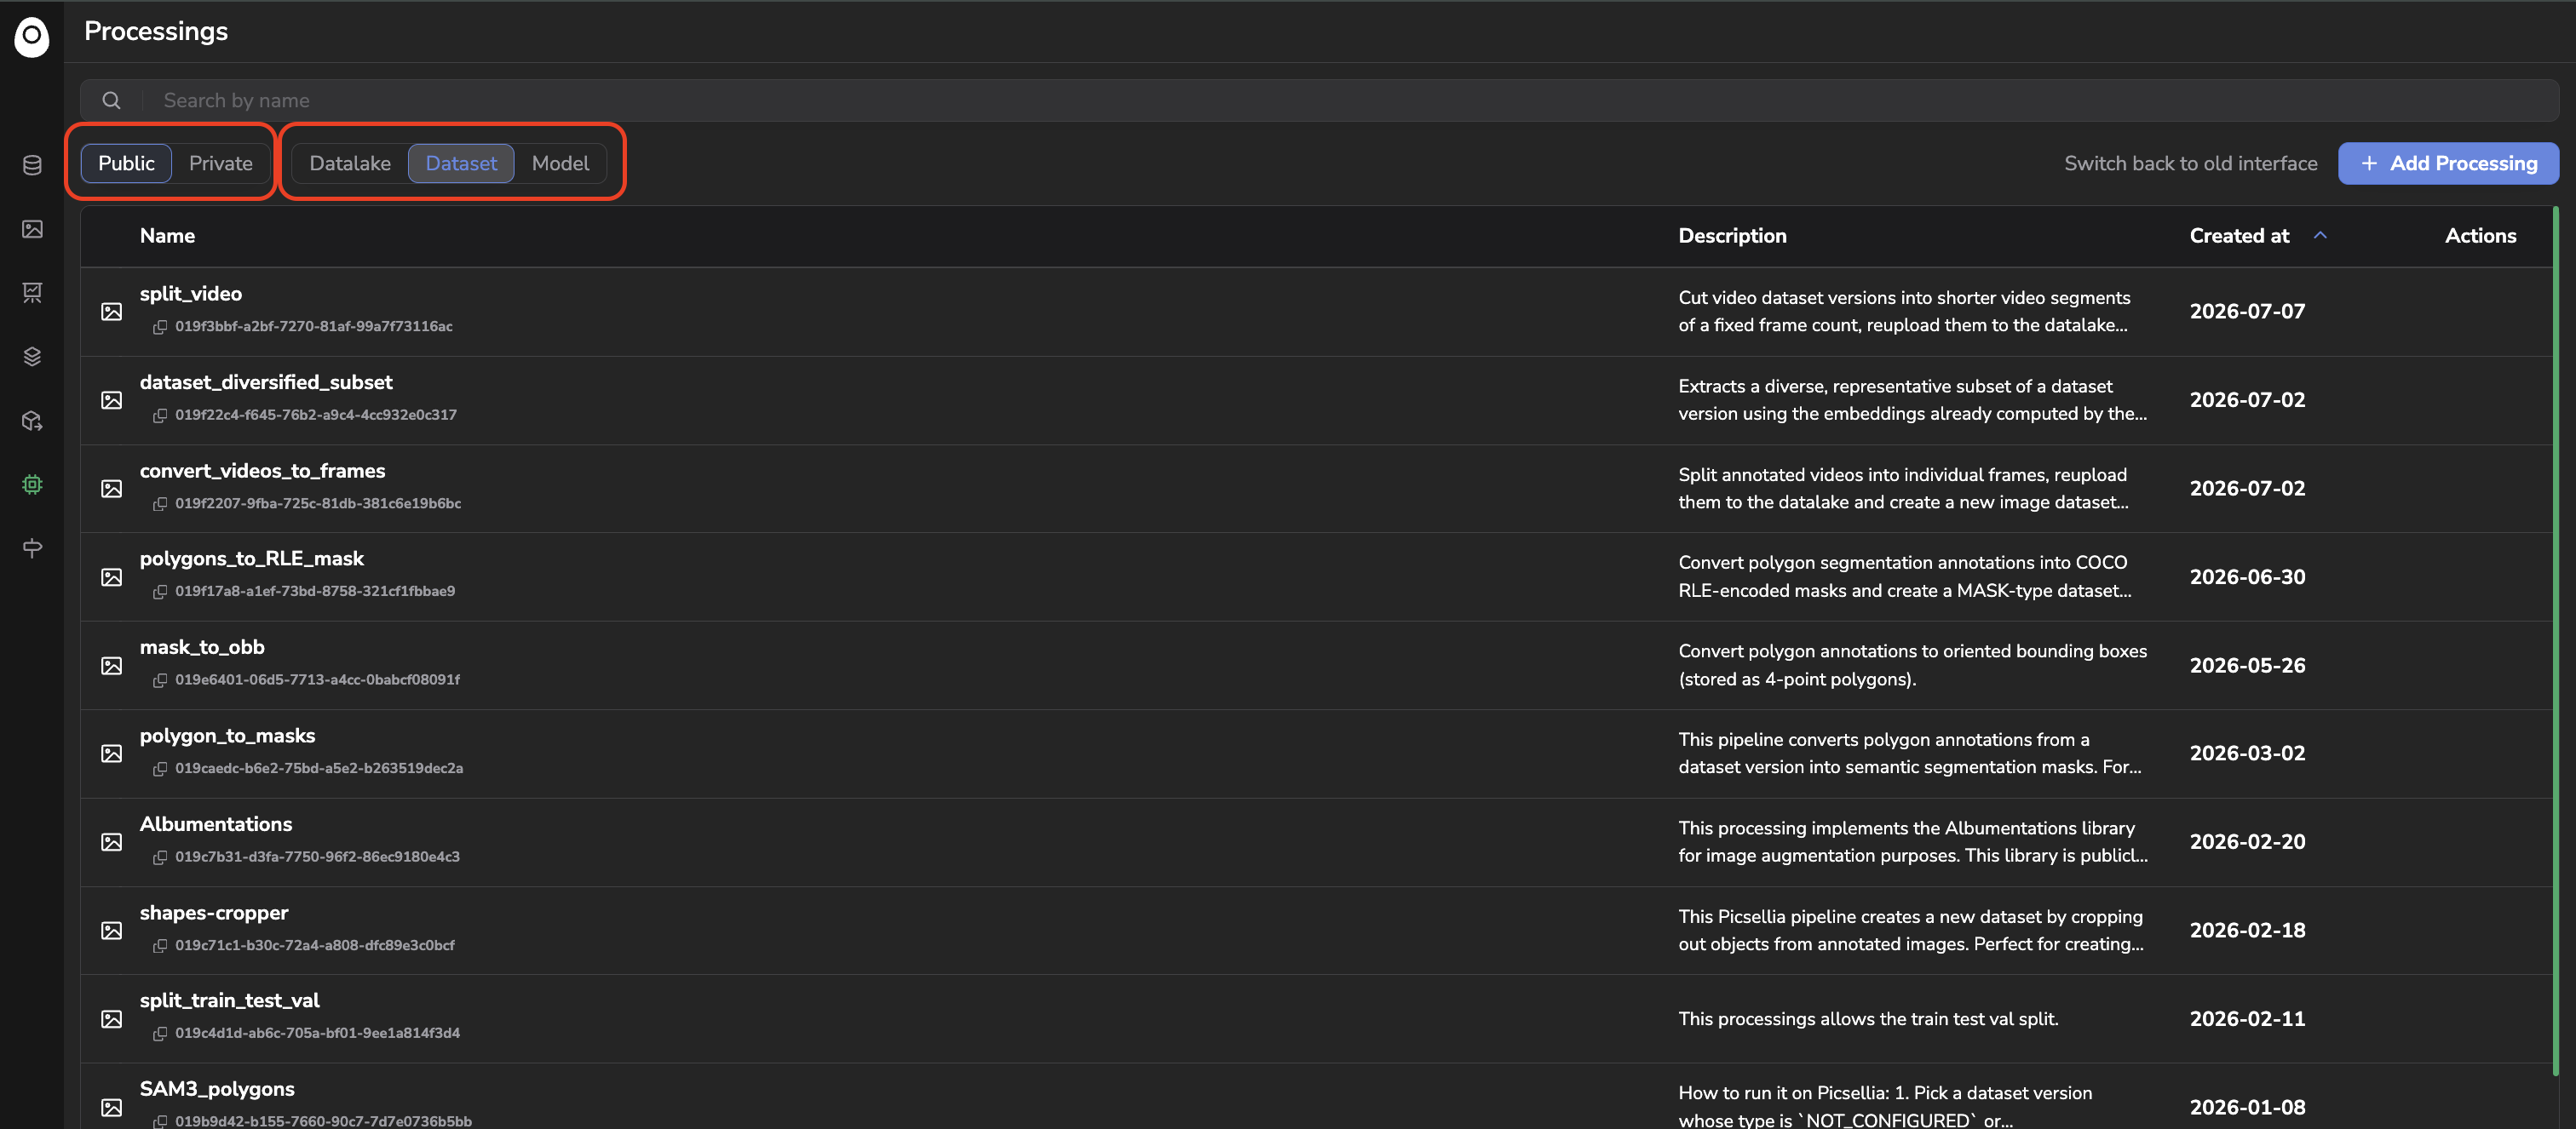Open the dataset_diversified_subset processing
Screen dimensions: 2576x1129
tap(266, 381)
